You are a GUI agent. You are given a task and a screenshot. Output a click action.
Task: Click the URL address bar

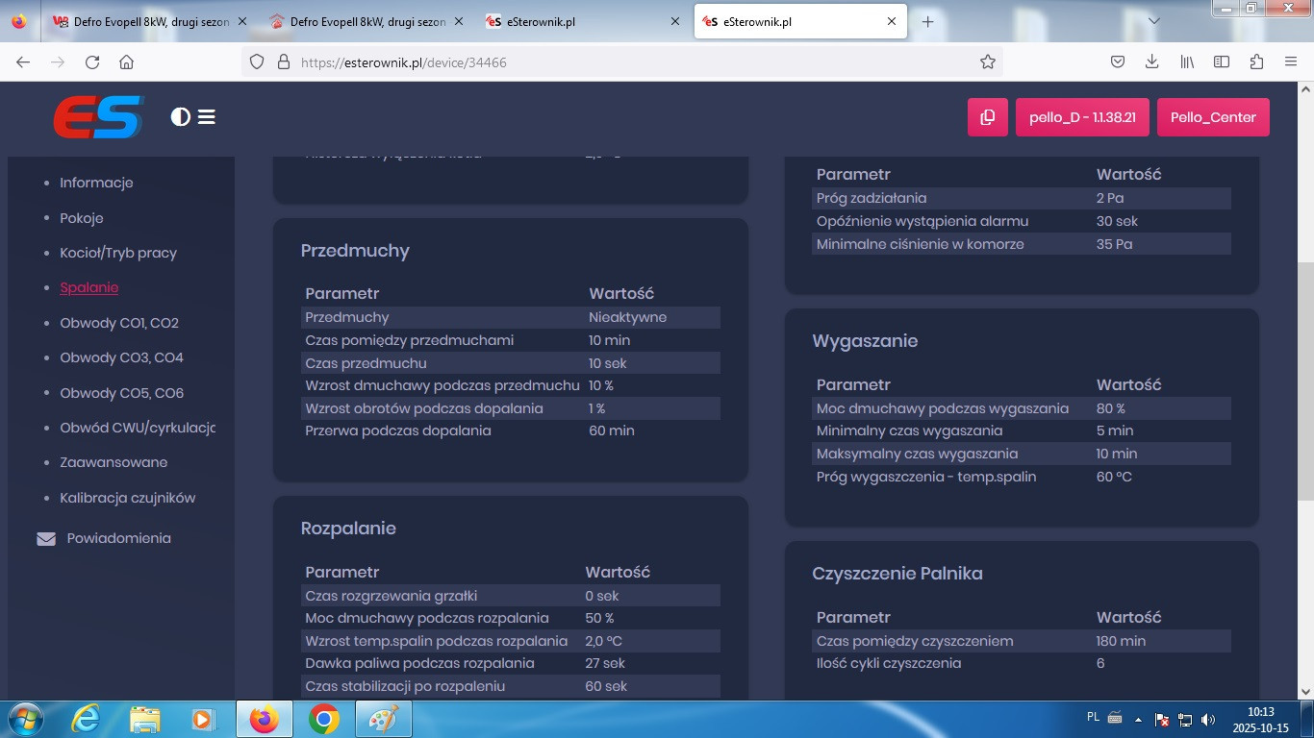tap(616, 62)
